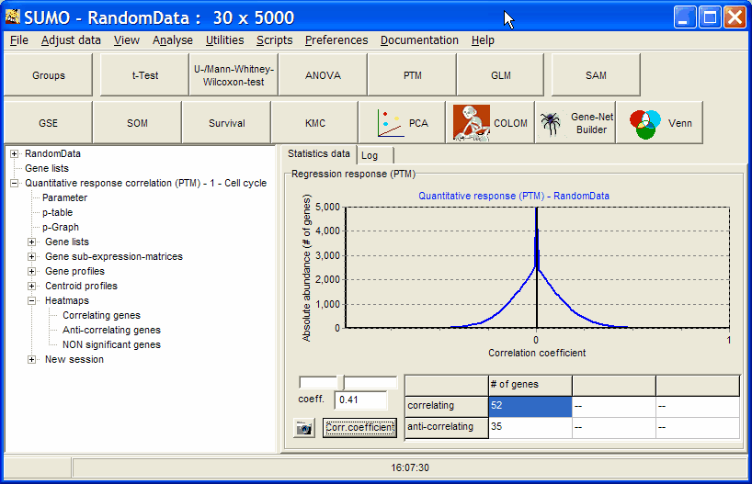Select top-level Gene lists tree item
Screen dimensions: 752x484
click(x=47, y=169)
